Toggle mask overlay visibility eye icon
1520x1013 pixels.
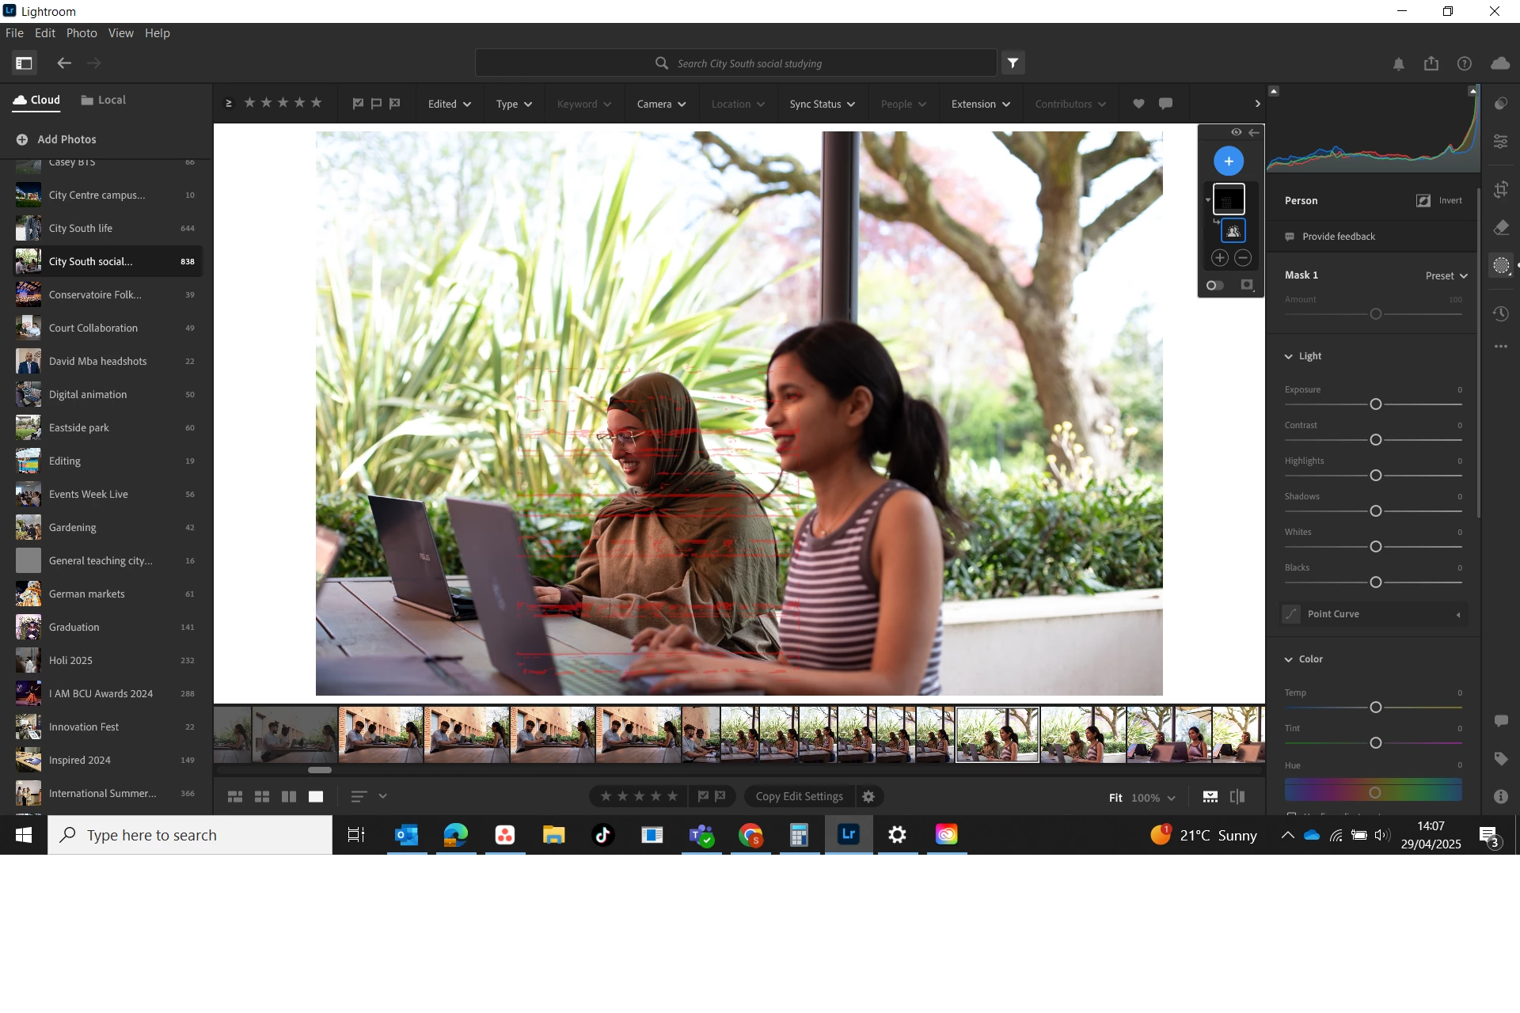(1237, 132)
